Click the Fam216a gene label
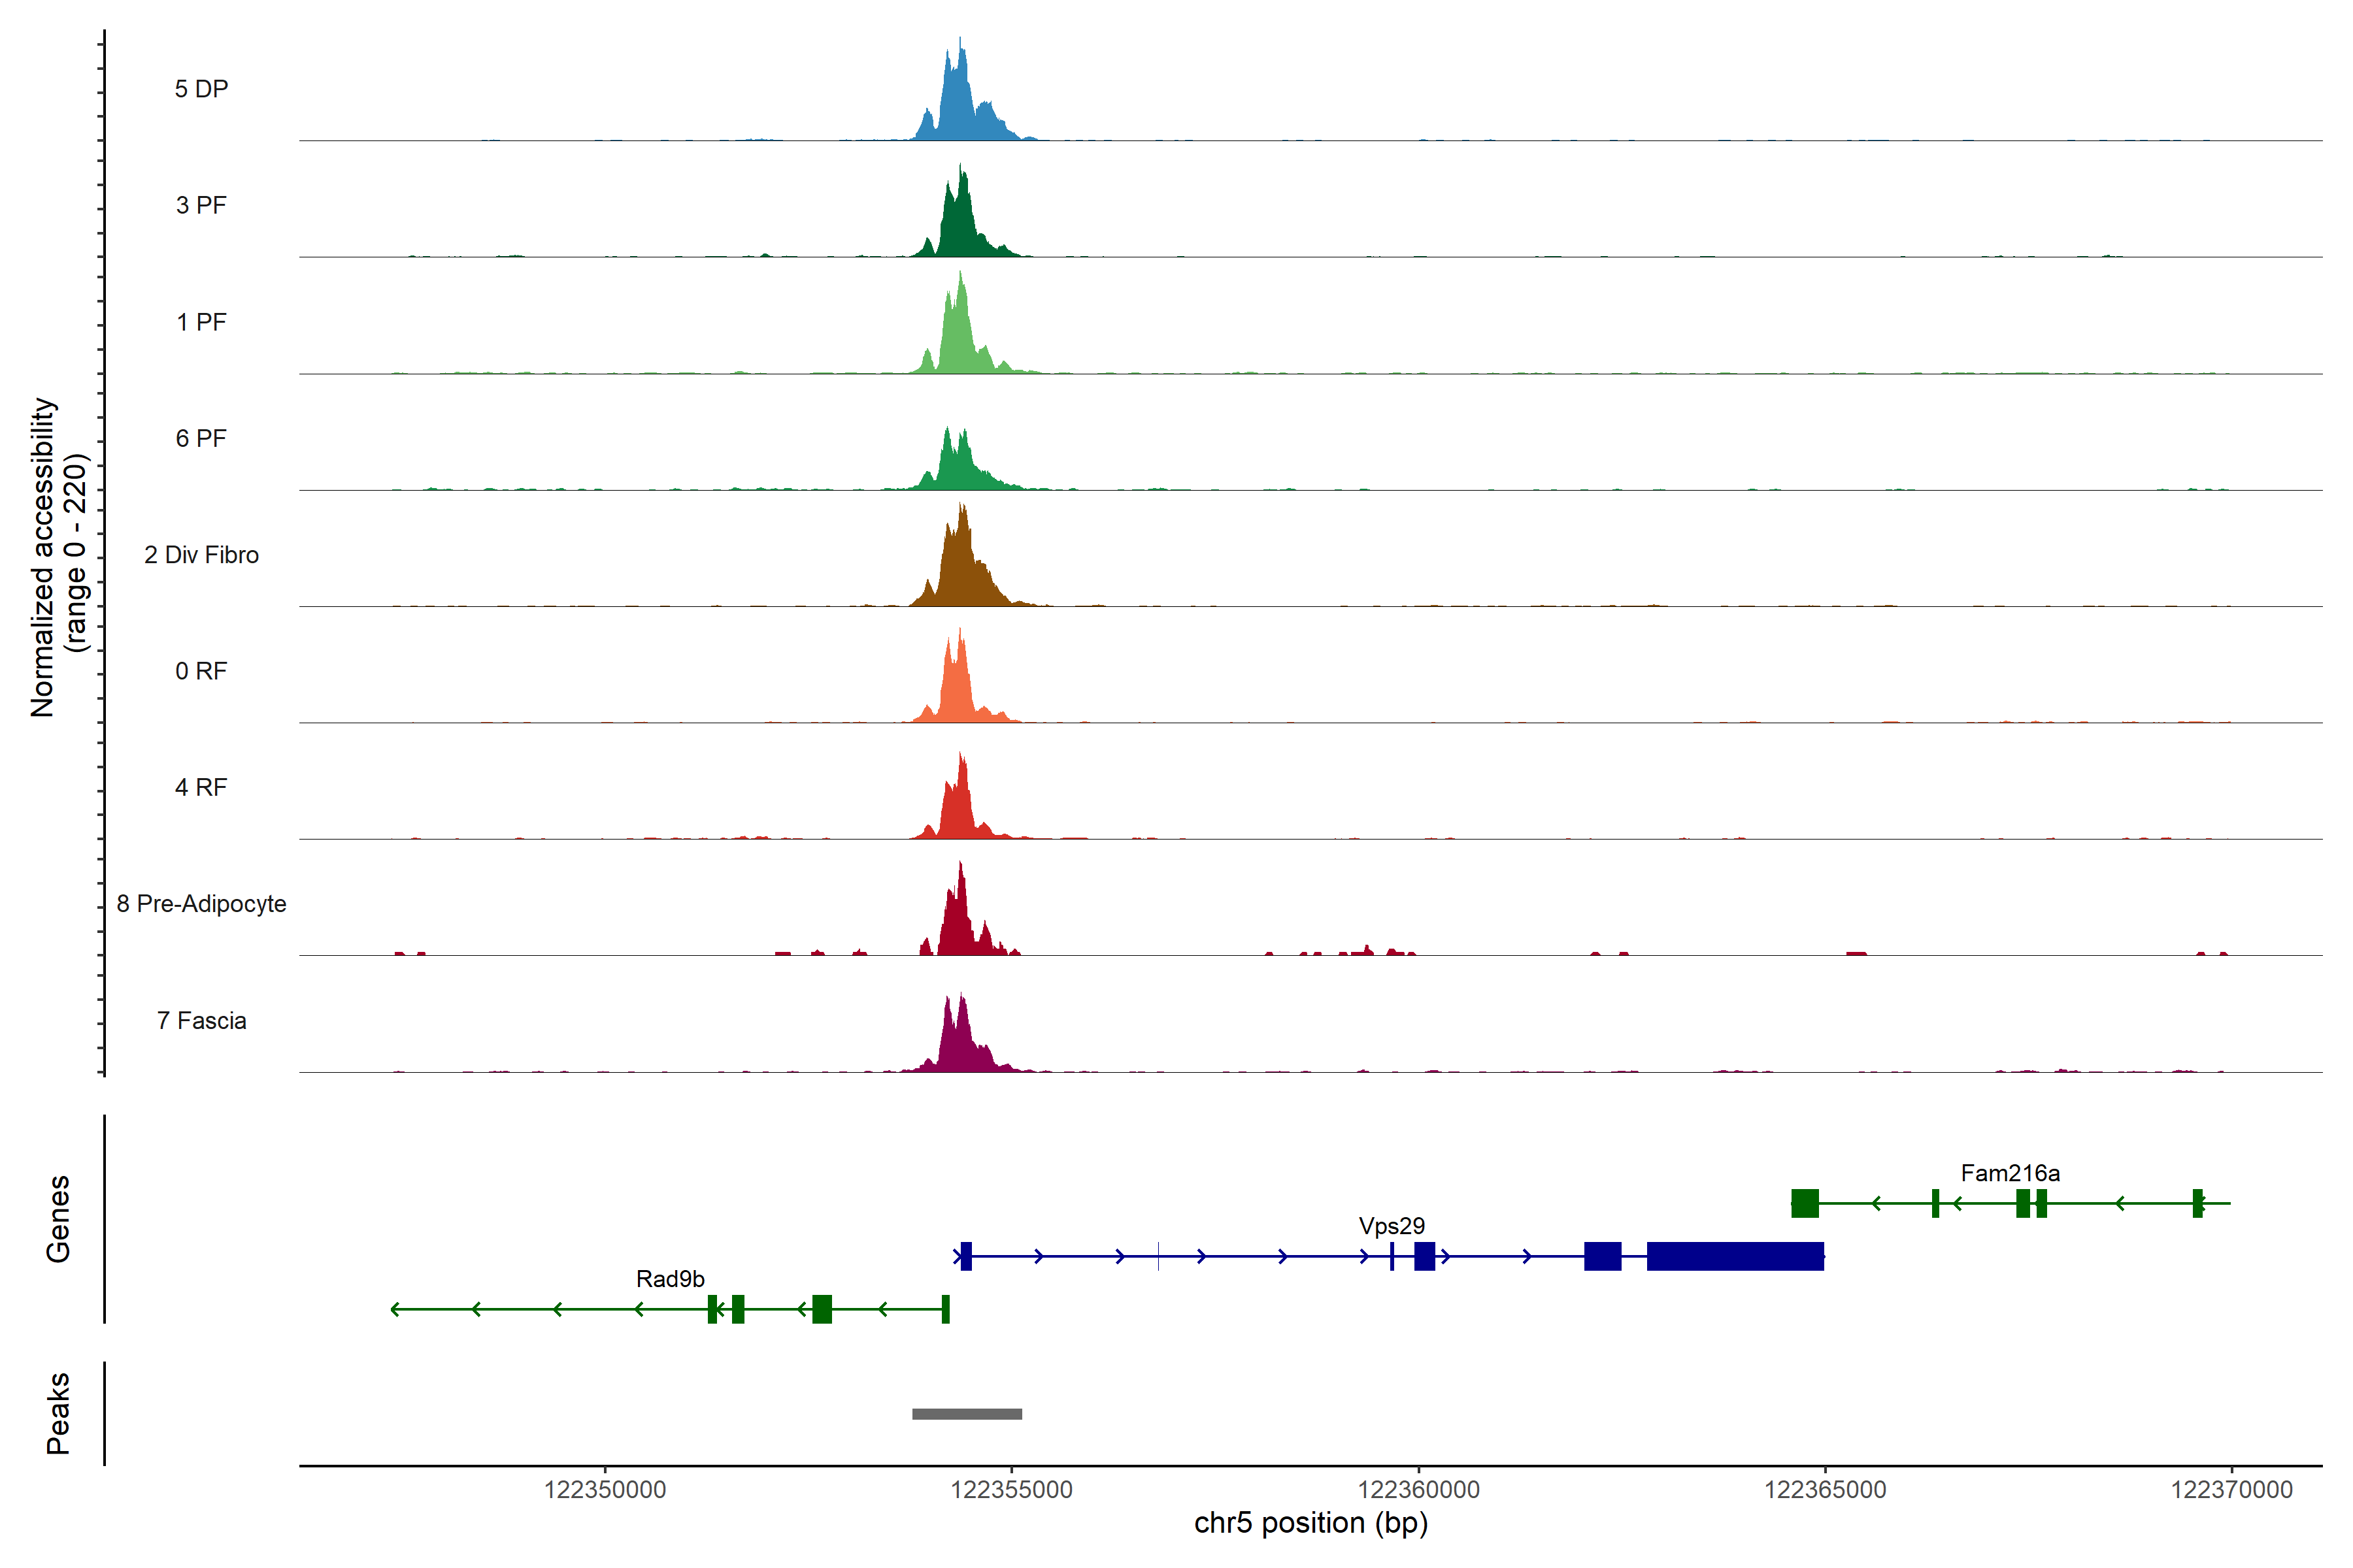Screen dimensions: 2353x1568 [x=2010, y=1172]
